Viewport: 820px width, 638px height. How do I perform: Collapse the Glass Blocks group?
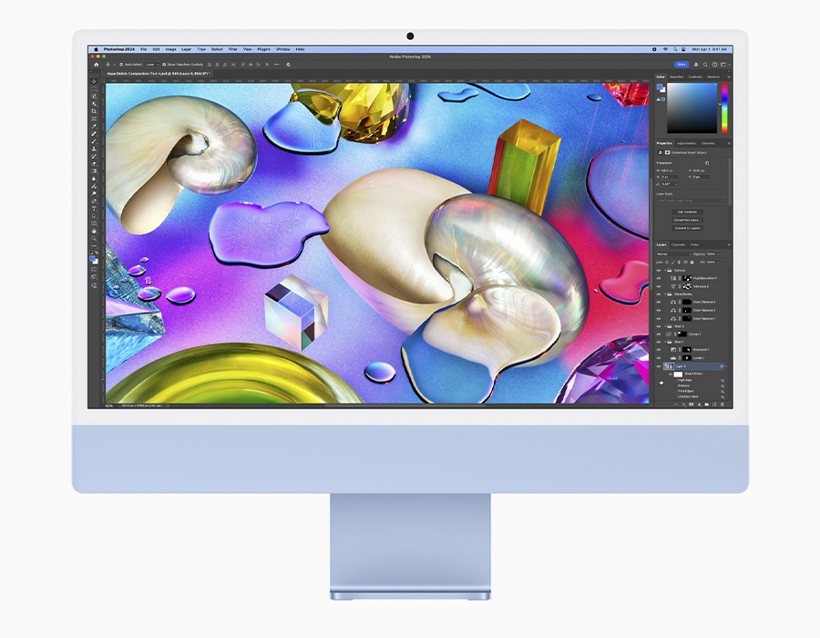665,293
